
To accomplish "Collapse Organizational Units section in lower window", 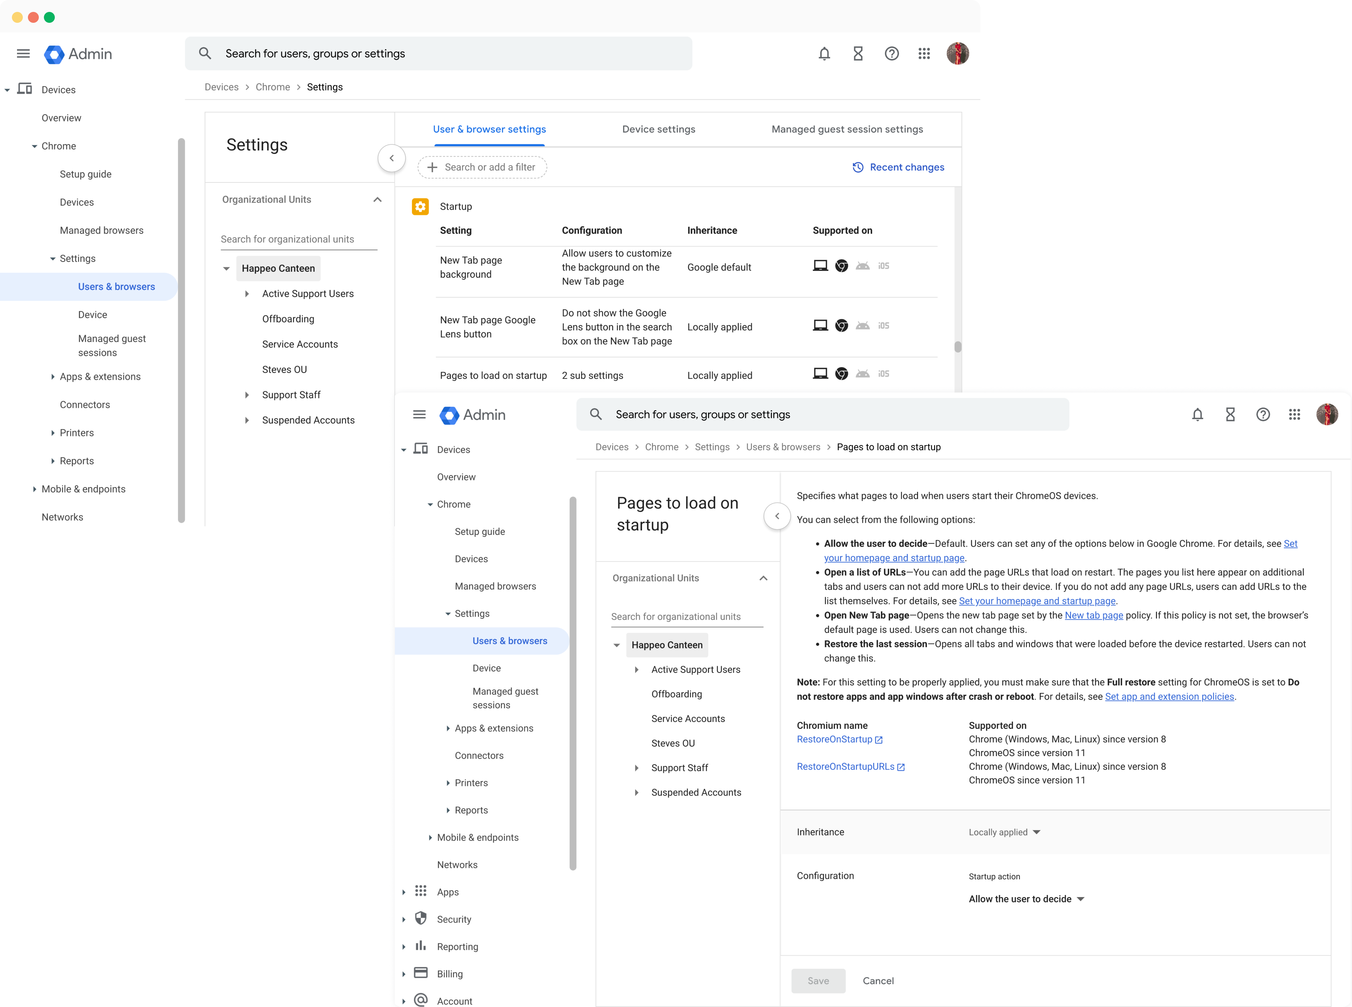I will pos(763,578).
